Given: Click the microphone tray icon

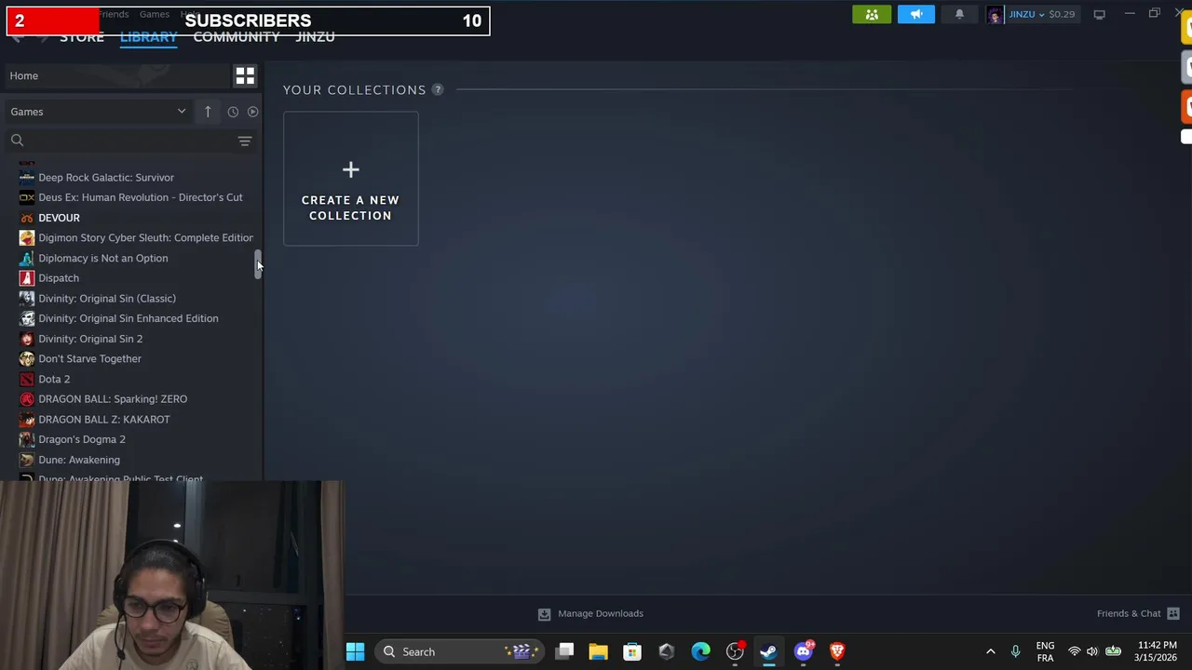Looking at the screenshot, I should tap(1015, 651).
